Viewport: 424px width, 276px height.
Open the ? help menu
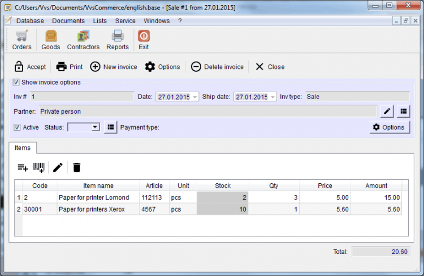tap(180, 21)
